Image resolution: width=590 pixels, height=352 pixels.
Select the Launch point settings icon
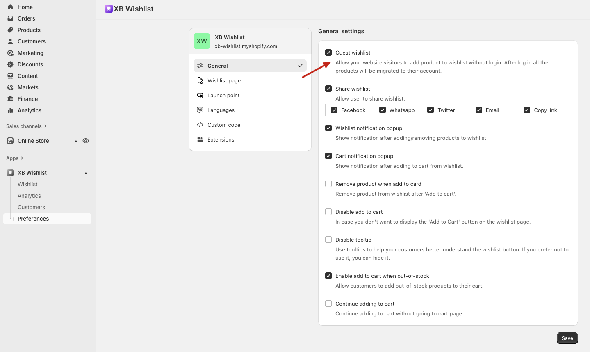200,95
